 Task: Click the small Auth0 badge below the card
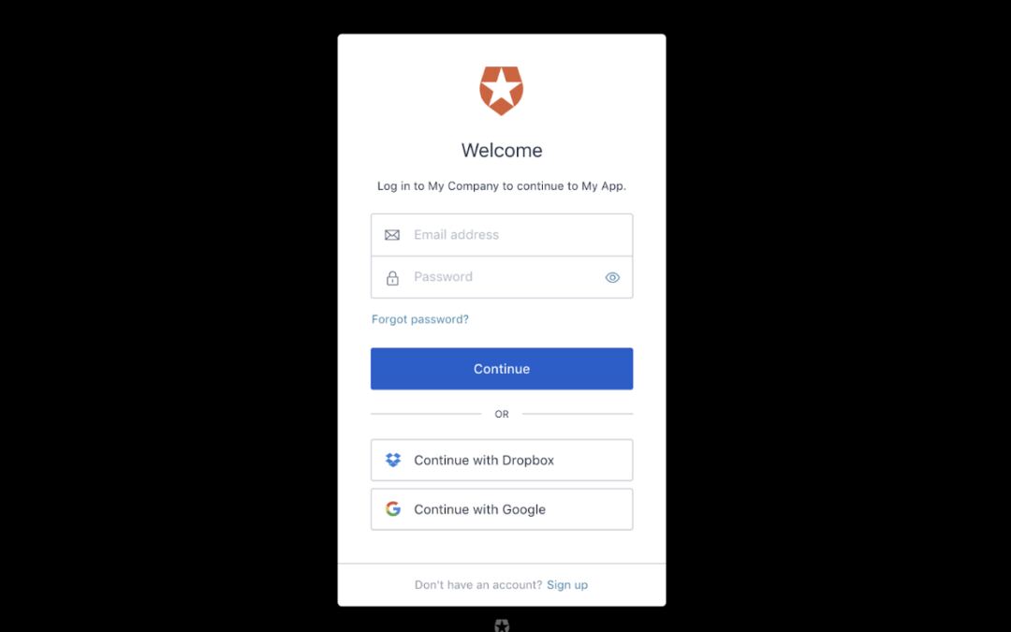click(502, 625)
